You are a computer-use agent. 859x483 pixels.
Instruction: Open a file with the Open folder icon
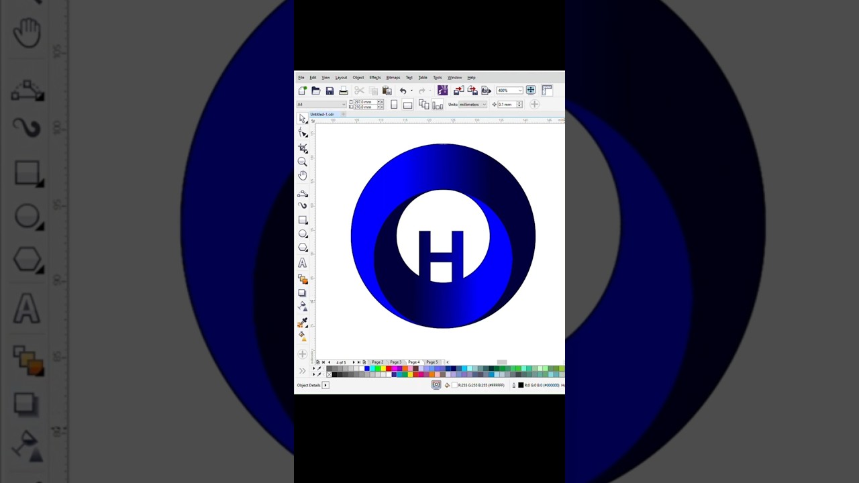click(x=316, y=91)
